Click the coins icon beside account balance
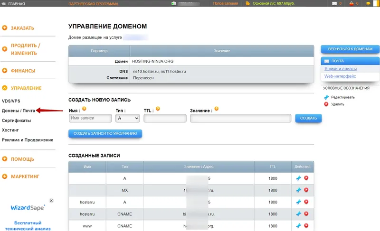Image resolution: width=380 pixels, height=231 pixels. (247, 3)
